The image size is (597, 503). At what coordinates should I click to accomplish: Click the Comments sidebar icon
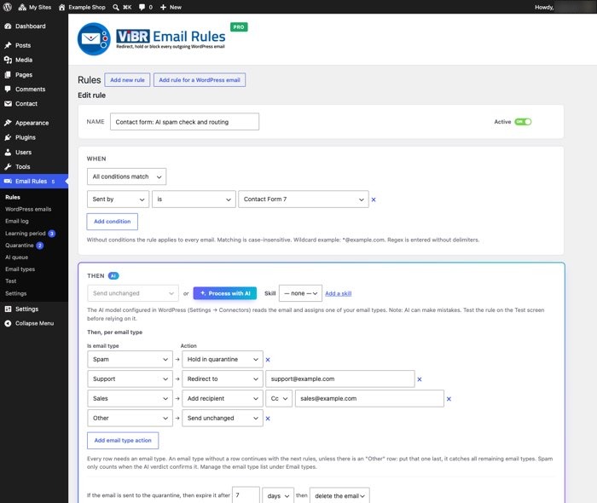(x=8, y=89)
